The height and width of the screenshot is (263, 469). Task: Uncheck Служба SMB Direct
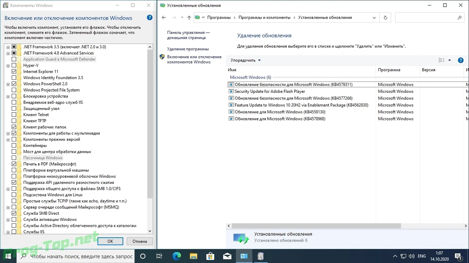tap(14, 214)
